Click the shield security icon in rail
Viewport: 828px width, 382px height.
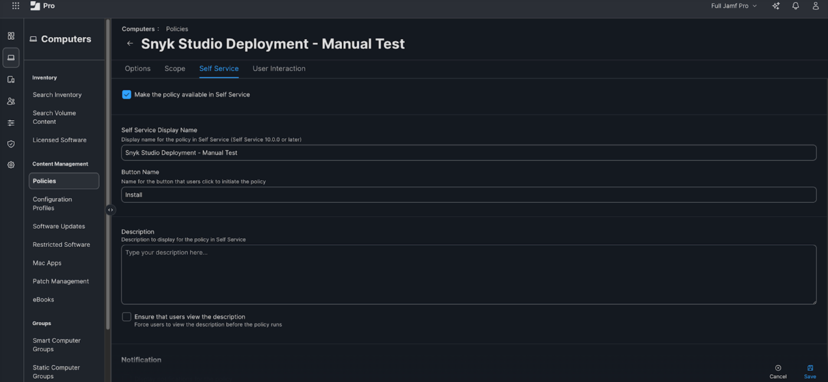coord(11,144)
